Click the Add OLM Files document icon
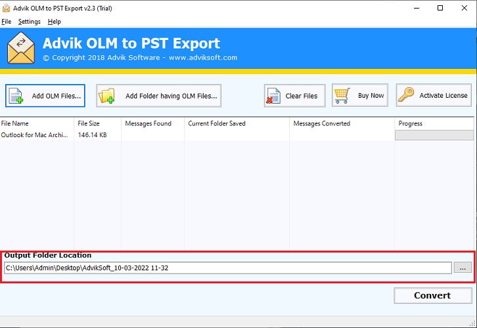This screenshot has height=328, width=477. (x=16, y=96)
